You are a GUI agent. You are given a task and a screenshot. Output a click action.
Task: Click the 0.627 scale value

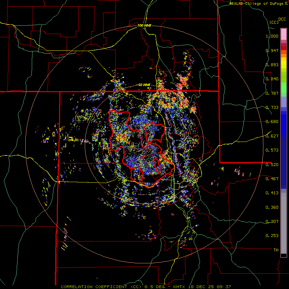(x=272, y=136)
